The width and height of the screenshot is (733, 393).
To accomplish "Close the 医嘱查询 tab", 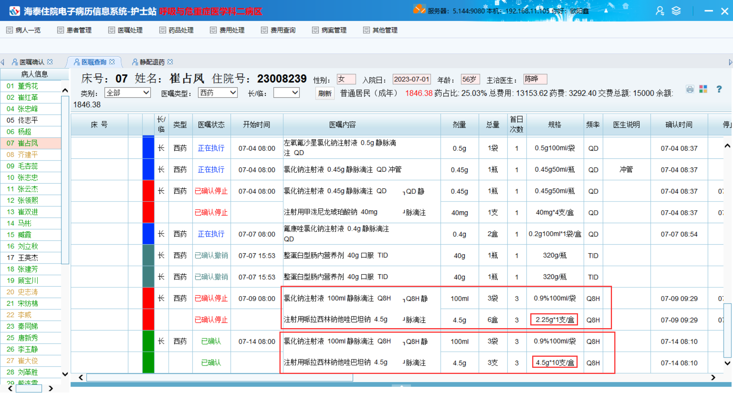I will click(112, 62).
